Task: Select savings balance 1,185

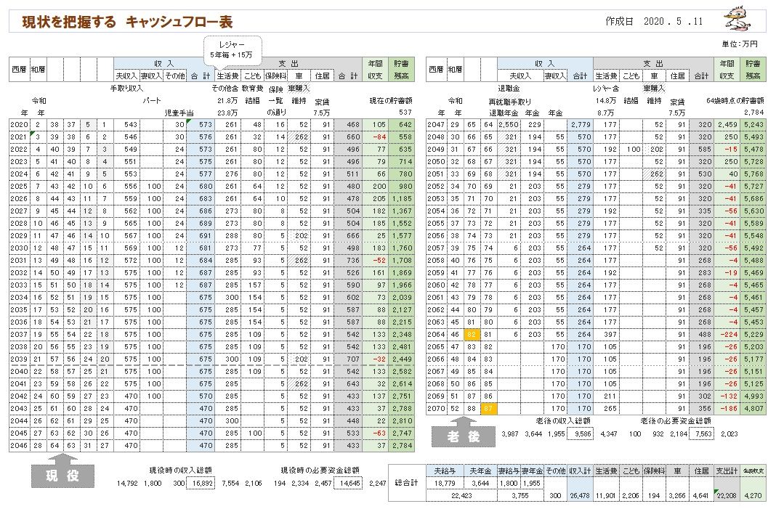Action: click(401, 199)
